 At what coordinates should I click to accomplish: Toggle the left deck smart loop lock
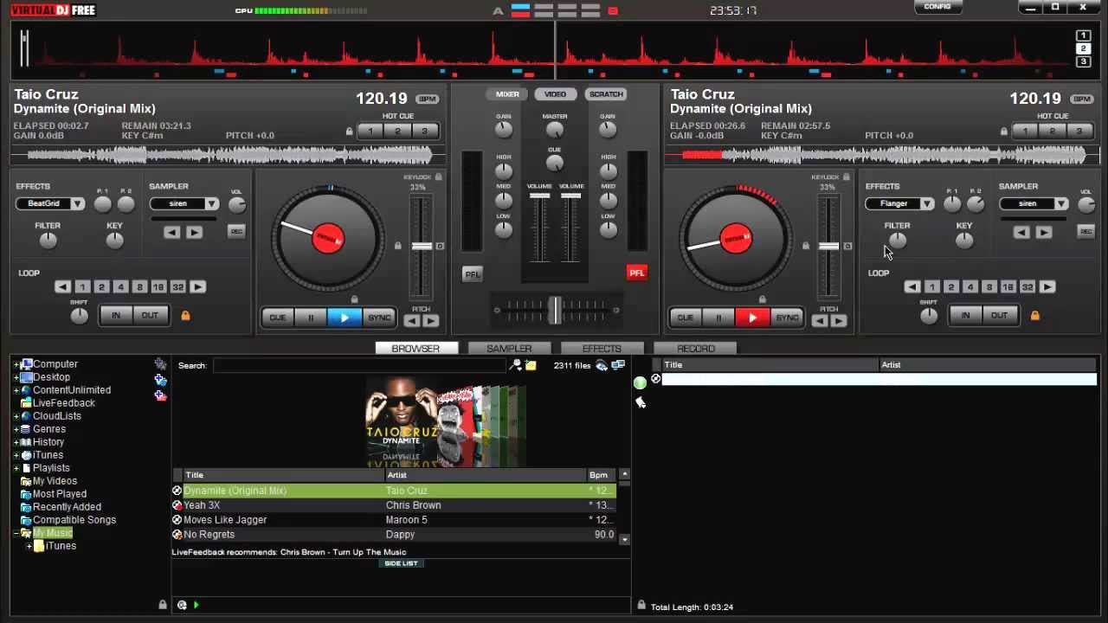185,316
